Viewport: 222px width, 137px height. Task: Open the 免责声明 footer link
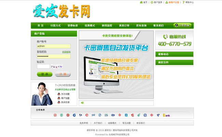[x=84, y=123]
